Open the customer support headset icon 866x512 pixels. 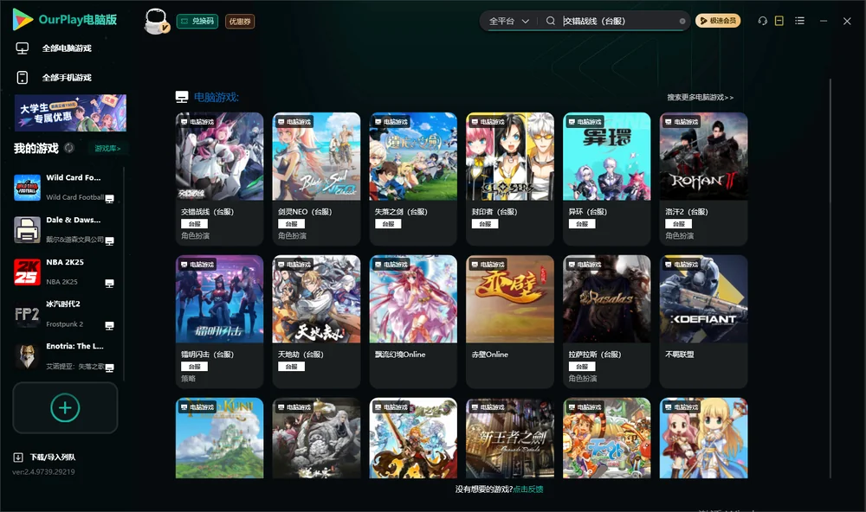(762, 21)
